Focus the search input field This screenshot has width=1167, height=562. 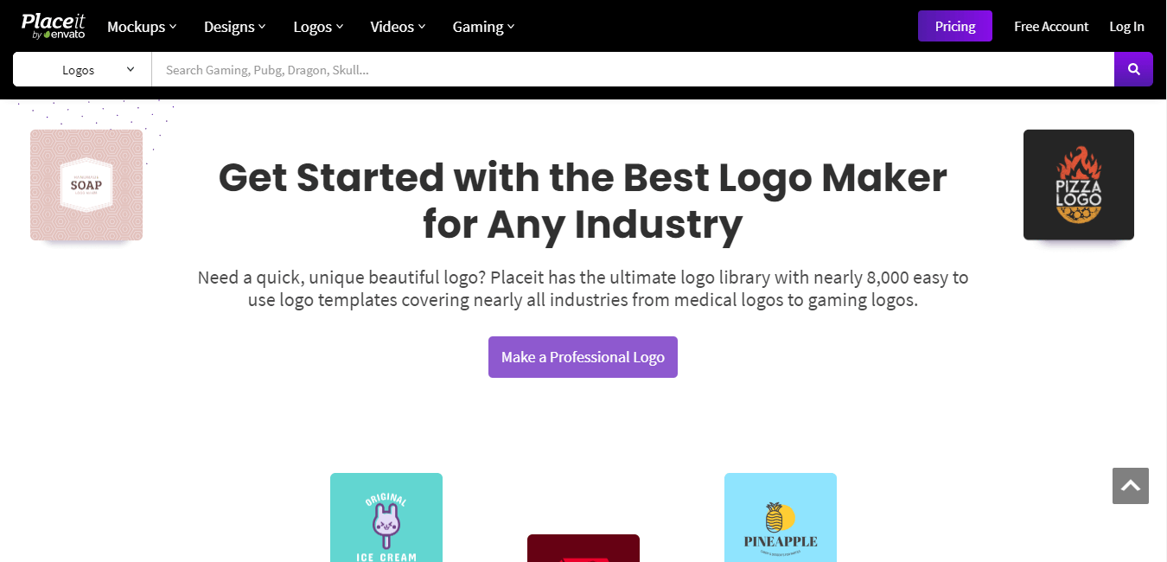point(633,69)
